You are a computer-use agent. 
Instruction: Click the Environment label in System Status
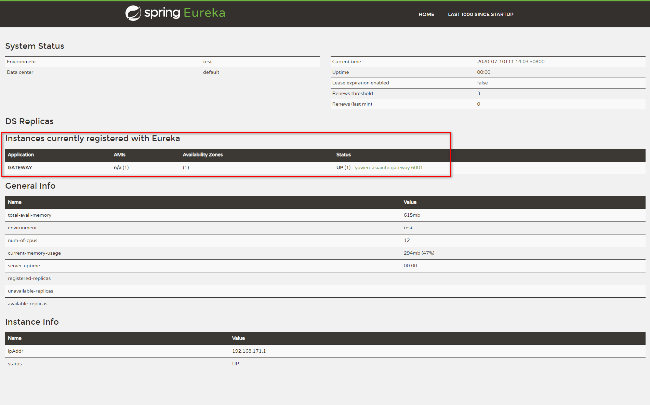[x=22, y=62]
